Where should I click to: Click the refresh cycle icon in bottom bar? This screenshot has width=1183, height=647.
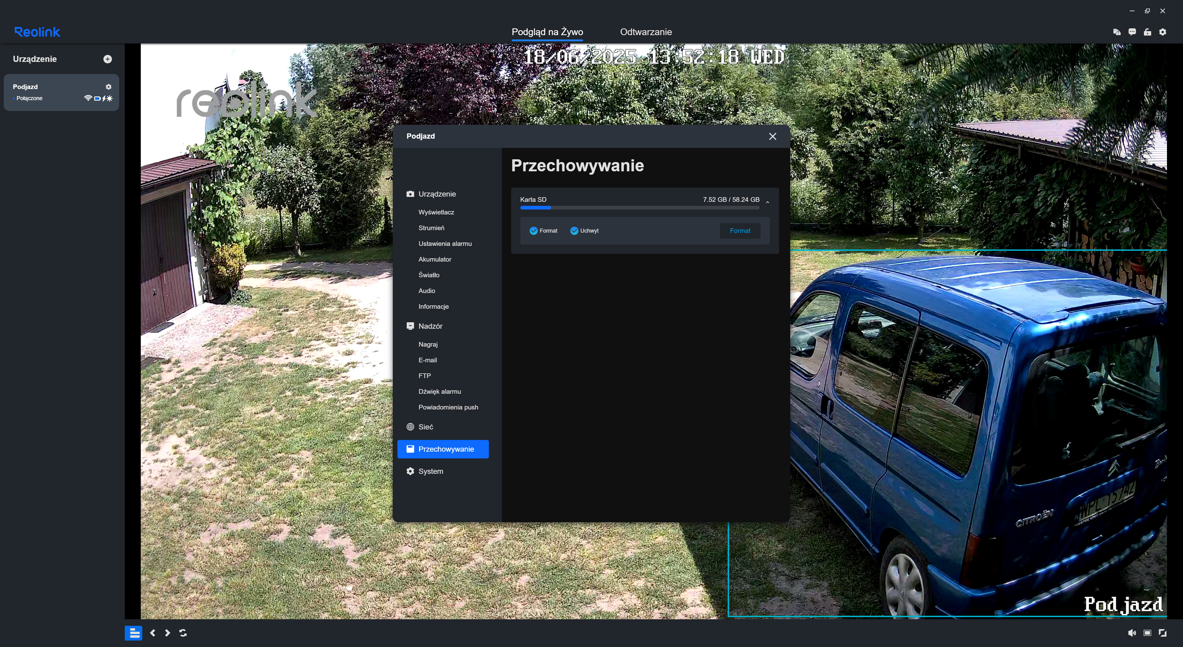coord(183,633)
